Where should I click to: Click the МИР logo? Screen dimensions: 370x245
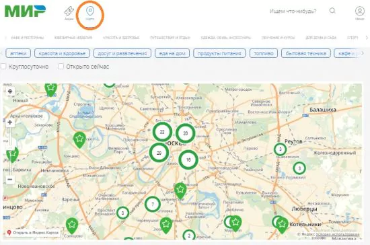tap(26, 11)
